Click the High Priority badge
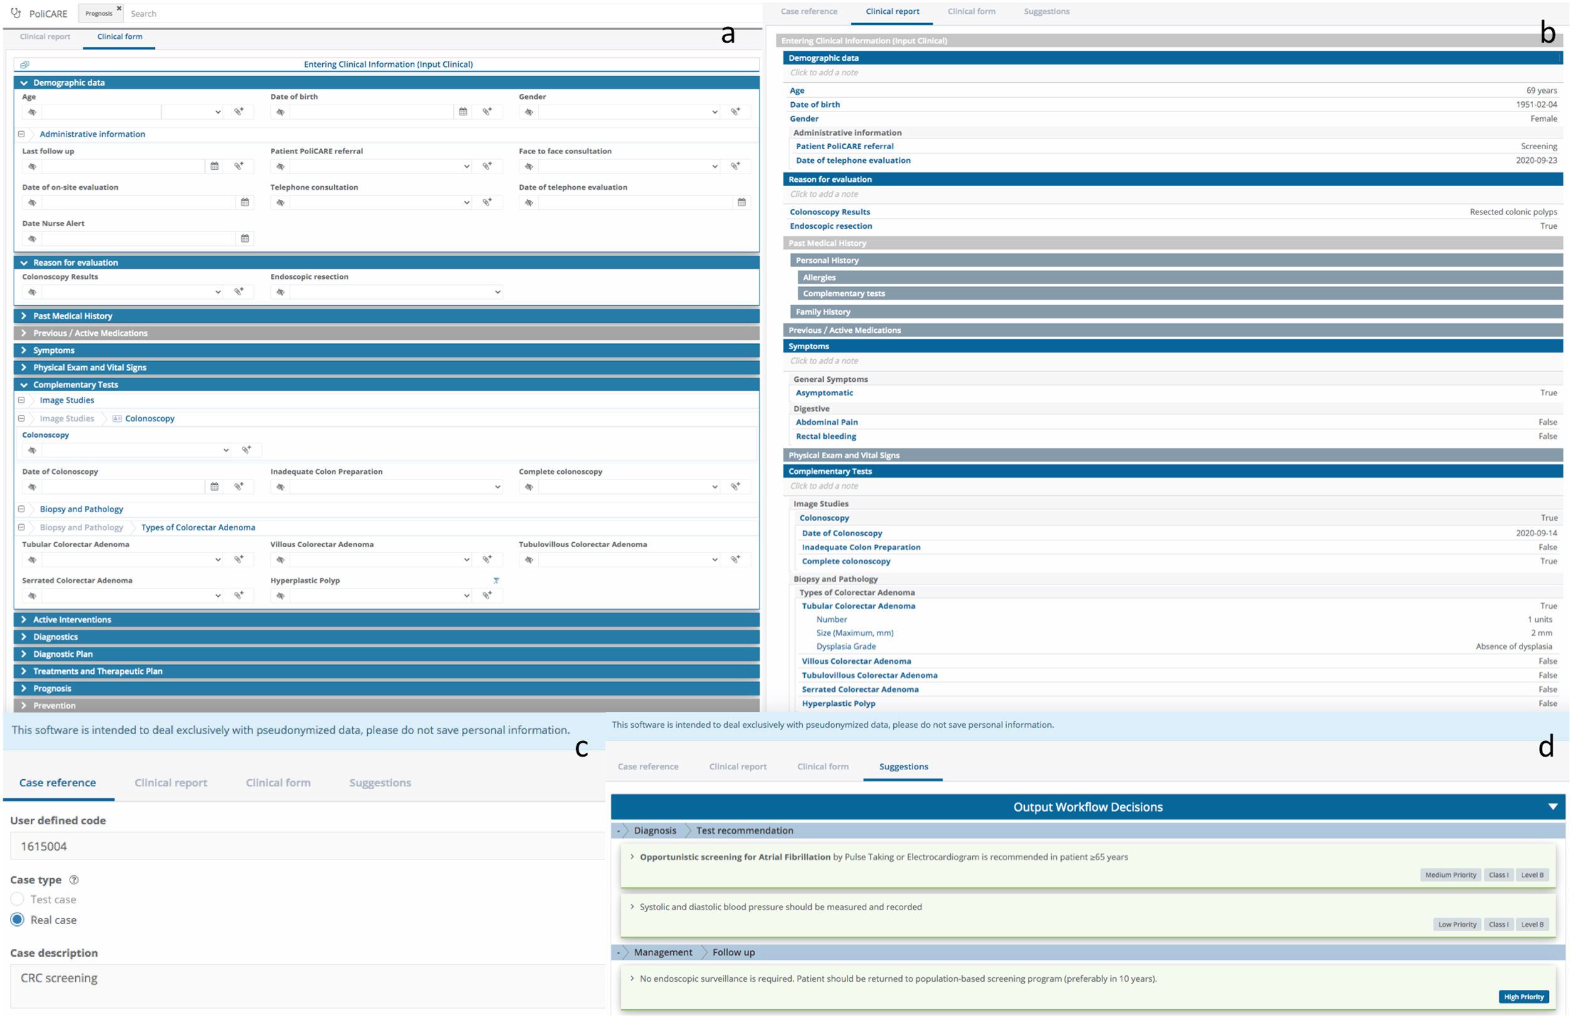 (1523, 997)
